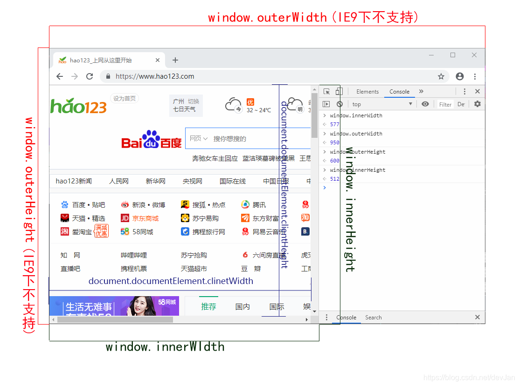Click the URL address bar

pos(275,76)
